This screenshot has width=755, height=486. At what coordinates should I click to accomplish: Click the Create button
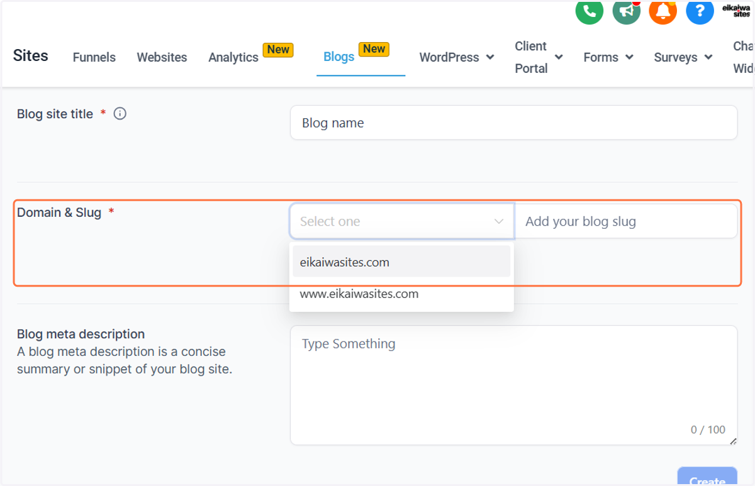pos(707,476)
